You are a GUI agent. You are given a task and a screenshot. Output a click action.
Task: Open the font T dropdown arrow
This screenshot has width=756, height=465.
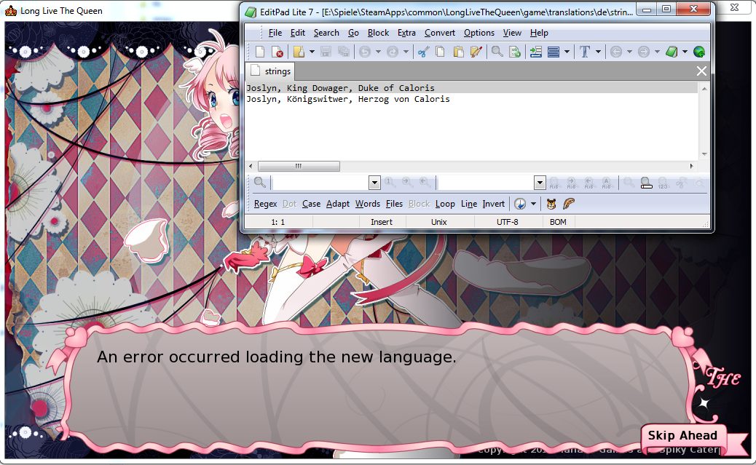click(x=599, y=52)
